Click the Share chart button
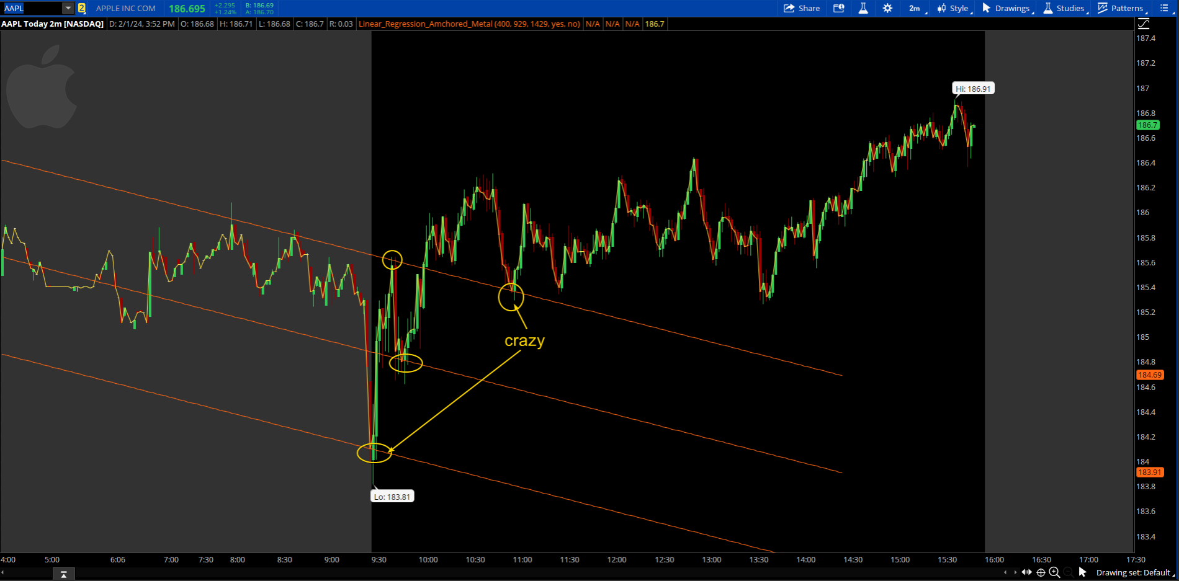Screen dimensions: 1179x581 coord(802,8)
